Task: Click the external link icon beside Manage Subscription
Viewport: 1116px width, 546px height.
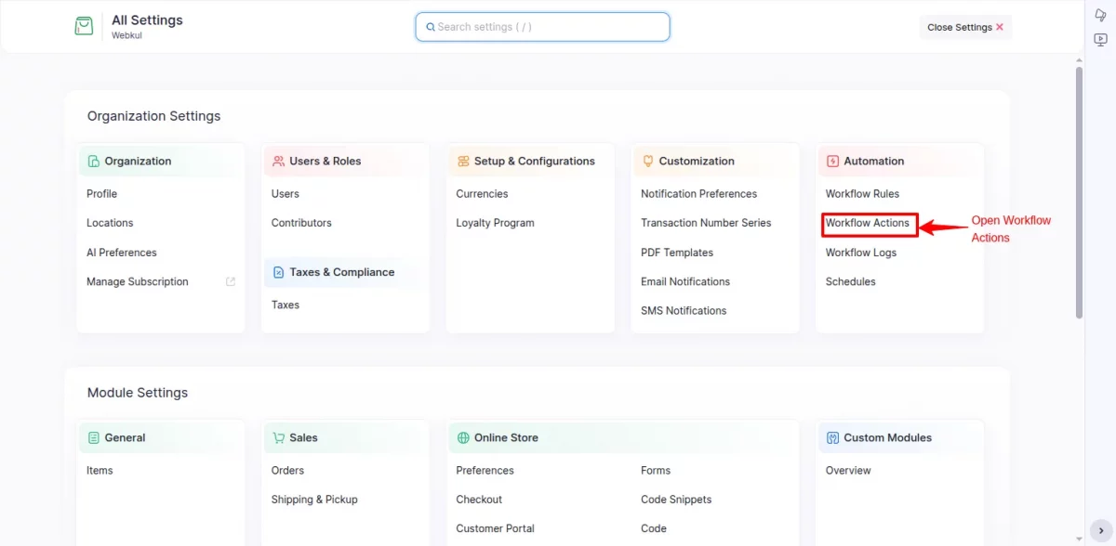Action: [231, 282]
